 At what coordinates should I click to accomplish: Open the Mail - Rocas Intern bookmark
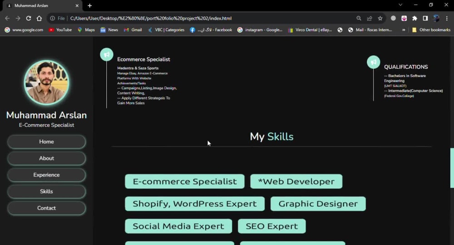[370, 30]
